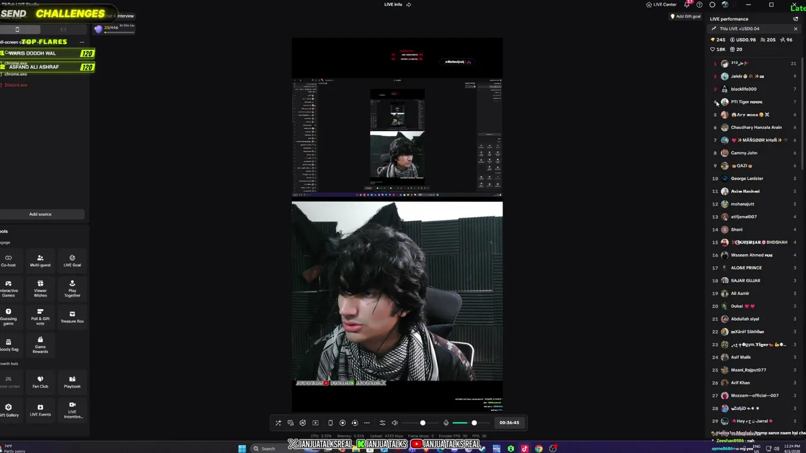Open the Fan Club tile

40,382
